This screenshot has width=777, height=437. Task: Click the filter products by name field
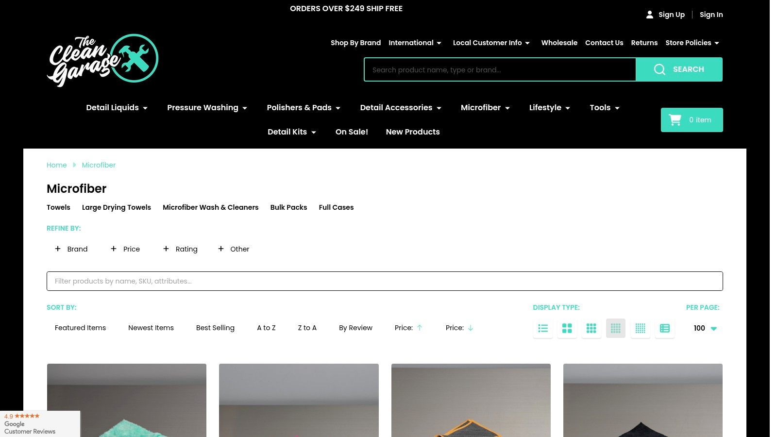point(385,281)
